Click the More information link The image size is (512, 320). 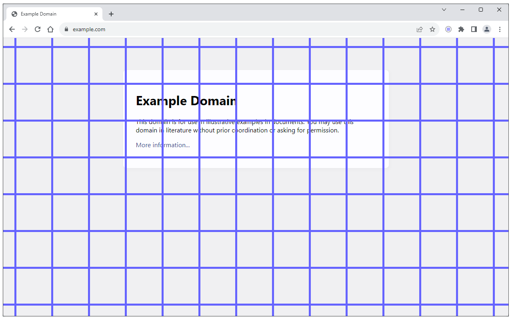(162, 145)
